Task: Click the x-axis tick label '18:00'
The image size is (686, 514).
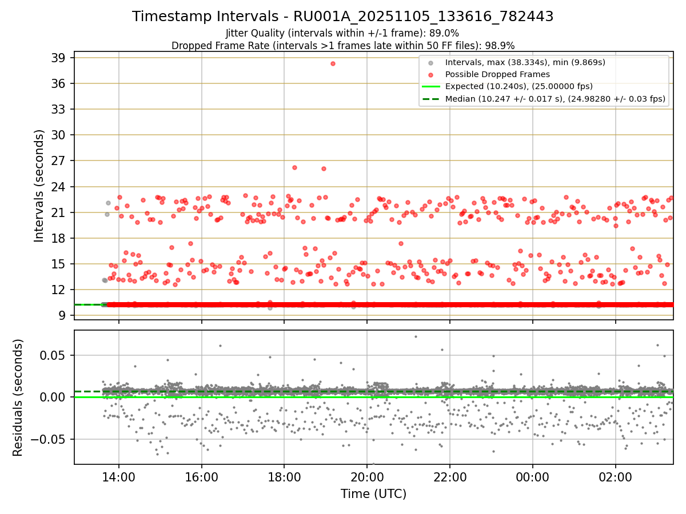Action: [285, 476]
